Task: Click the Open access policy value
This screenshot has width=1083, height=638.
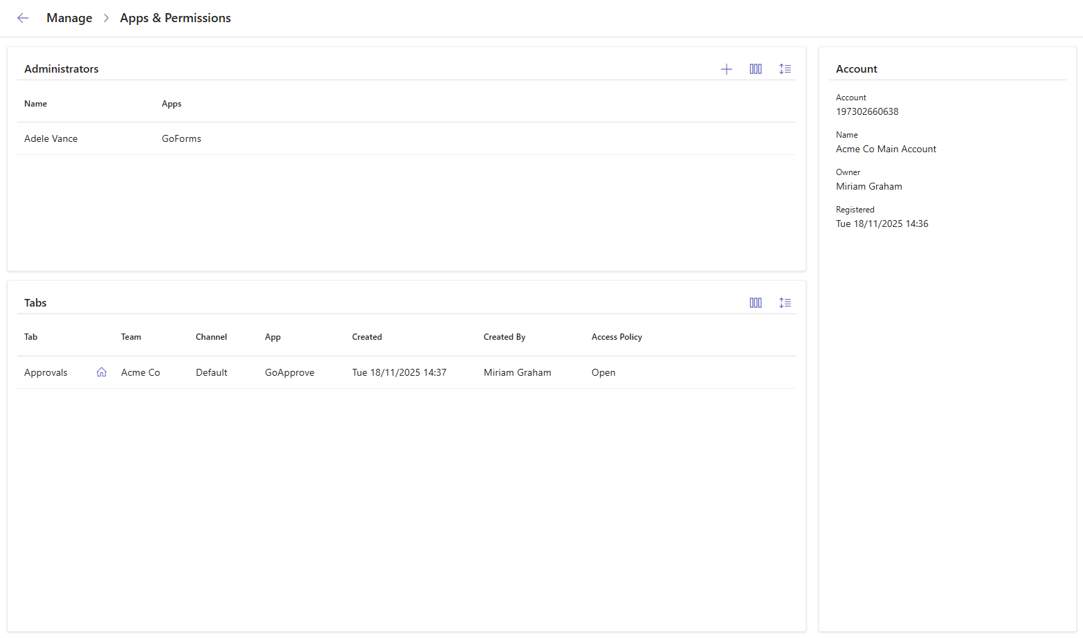Action: (x=603, y=373)
